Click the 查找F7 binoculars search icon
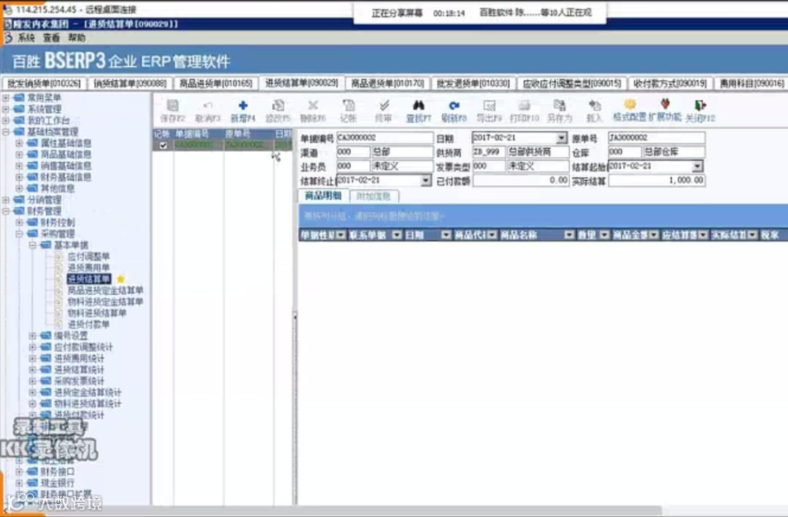This screenshot has height=517, width=788. pos(419,106)
